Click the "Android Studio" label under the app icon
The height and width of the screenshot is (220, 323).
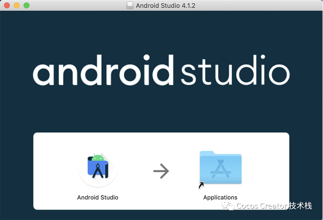pos(97,197)
